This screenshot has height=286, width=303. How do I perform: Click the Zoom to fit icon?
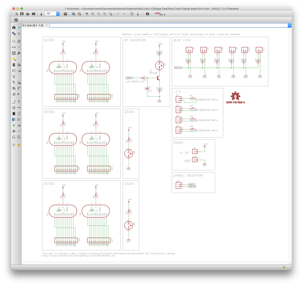click(x=87, y=14)
